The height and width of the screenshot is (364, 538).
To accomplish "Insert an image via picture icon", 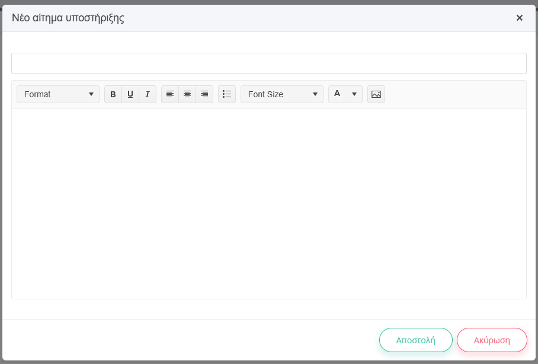I will click(x=376, y=94).
